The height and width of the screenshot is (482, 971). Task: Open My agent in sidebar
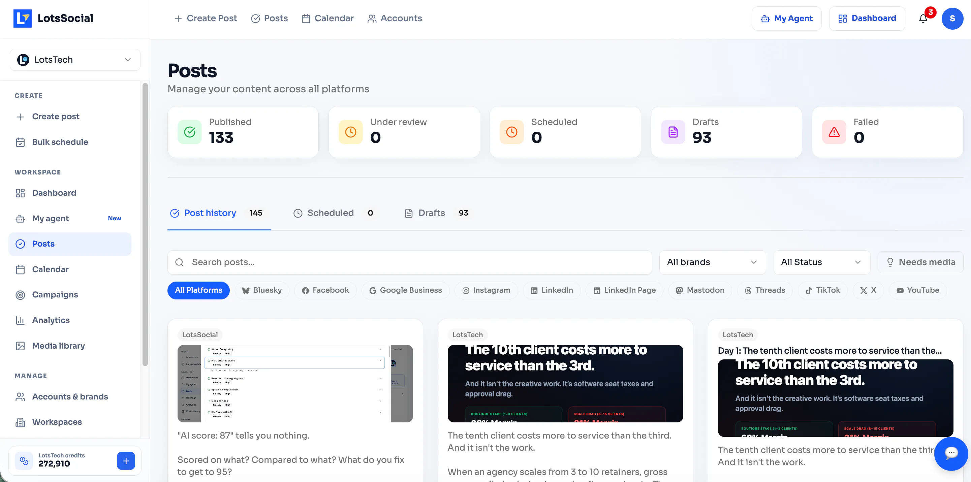(70, 219)
